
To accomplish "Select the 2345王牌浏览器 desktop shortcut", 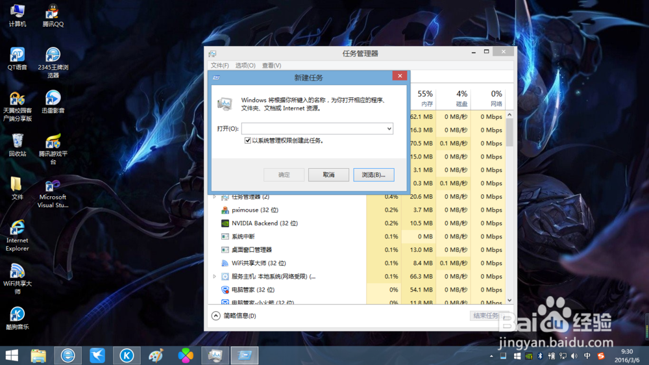I will coord(53,62).
